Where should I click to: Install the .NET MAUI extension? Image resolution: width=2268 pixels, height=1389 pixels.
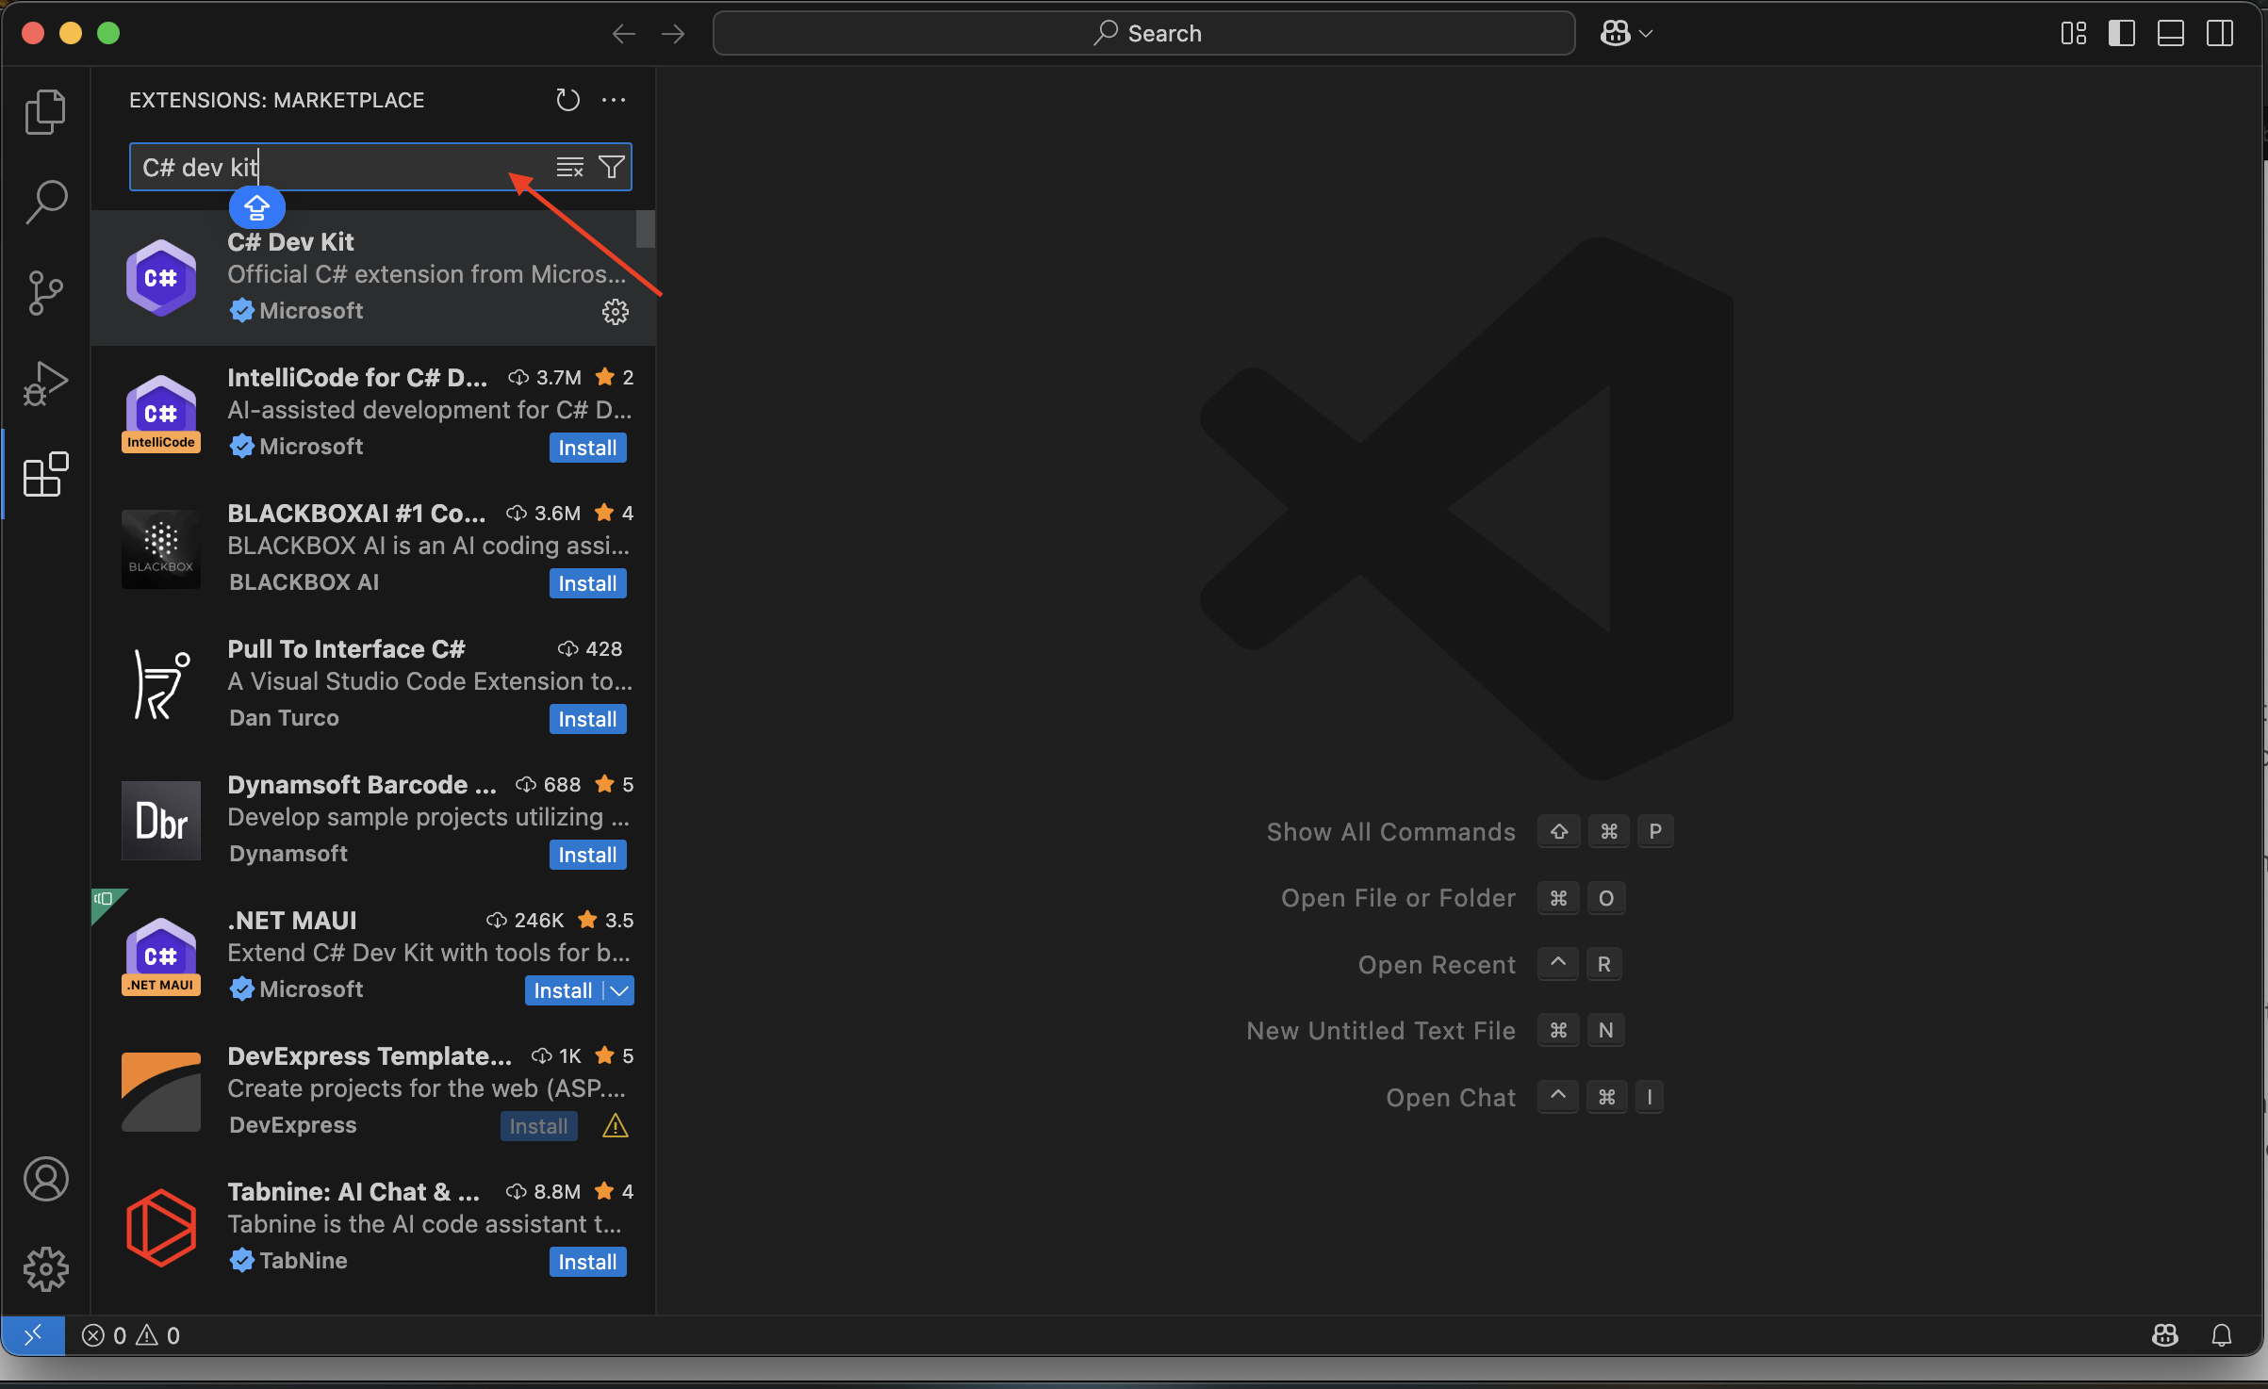563,990
